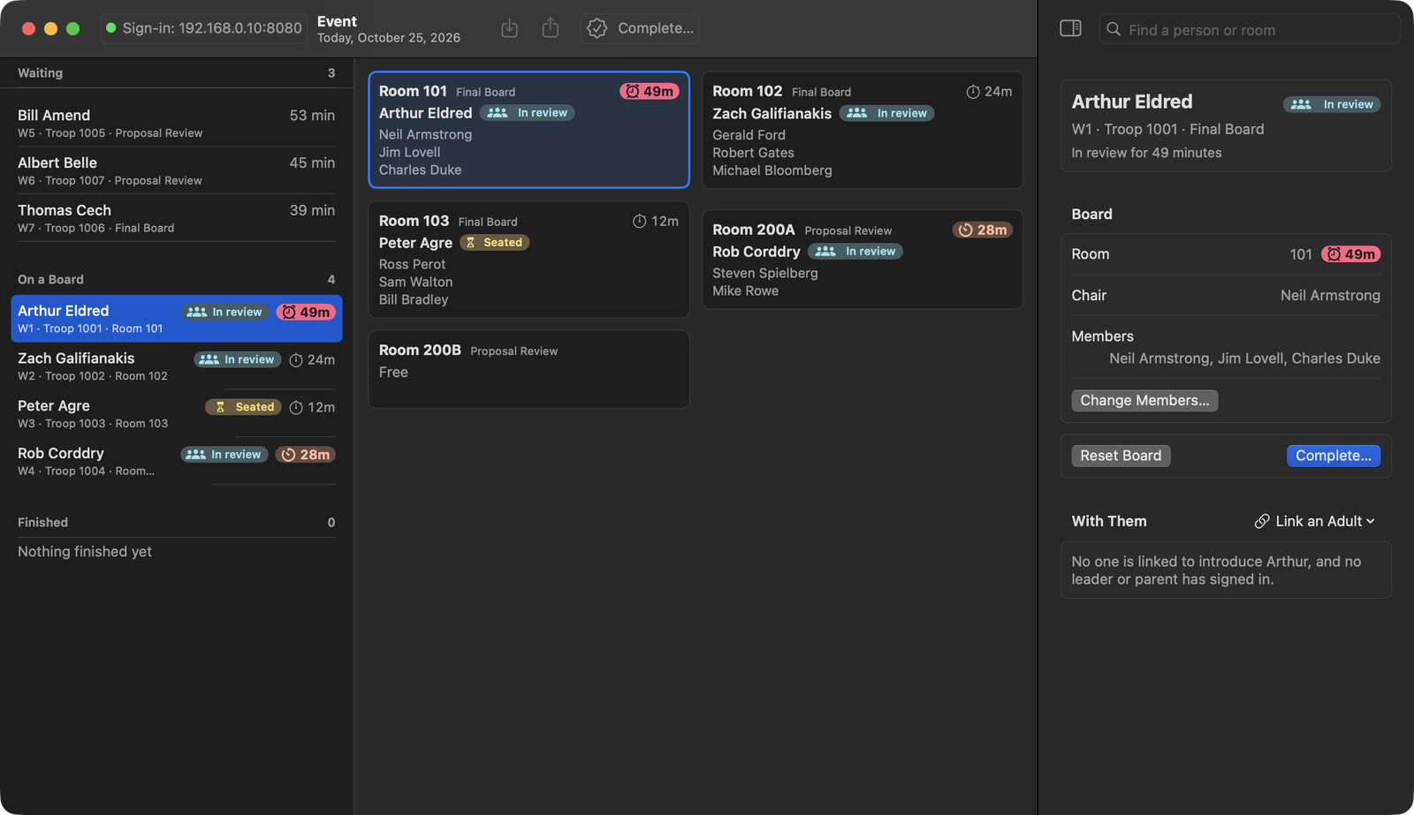Image resolution: width=1414 pixels, height=815 pixels.
Task: Click the 49m alarm badge on Room 101 card
Action: [650, 91]
